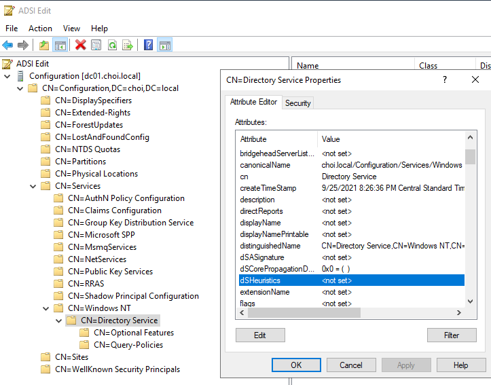Click the Back arrow in the toolbar

(x=7, y=45)
